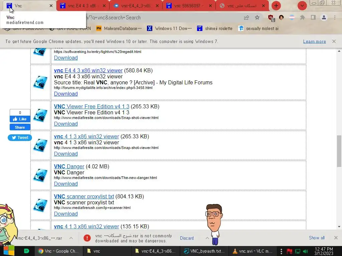Open vnc.avi VLC media player taskbar item
Screen dimensions: 342x256
(x=253, y=251)
